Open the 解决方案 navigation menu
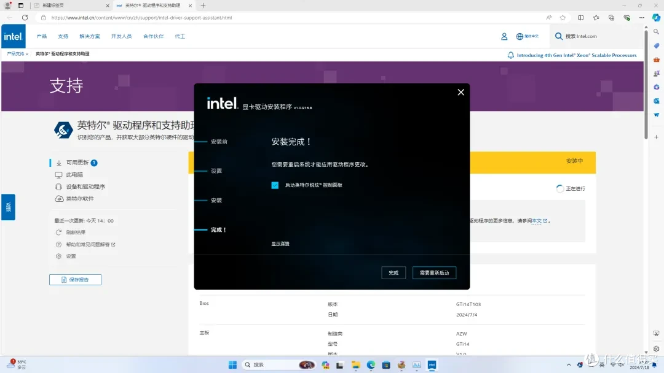Viewport: 664px width, 373px height. 90,36
